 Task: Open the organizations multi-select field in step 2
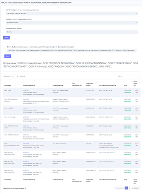[x=72, y=51]
